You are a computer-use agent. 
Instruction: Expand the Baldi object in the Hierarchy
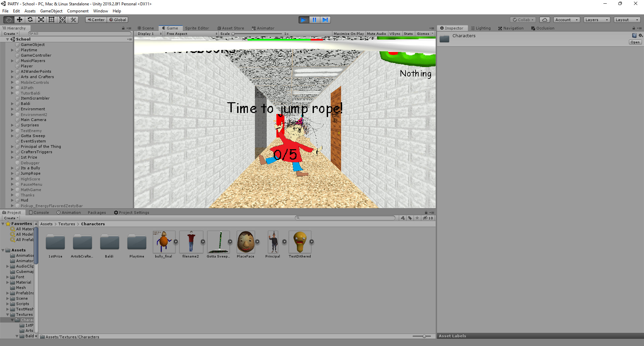(x=12, y=104)
